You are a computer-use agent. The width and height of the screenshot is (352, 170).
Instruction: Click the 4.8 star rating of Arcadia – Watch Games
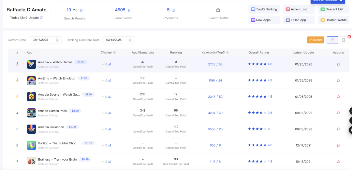[260, 64]
